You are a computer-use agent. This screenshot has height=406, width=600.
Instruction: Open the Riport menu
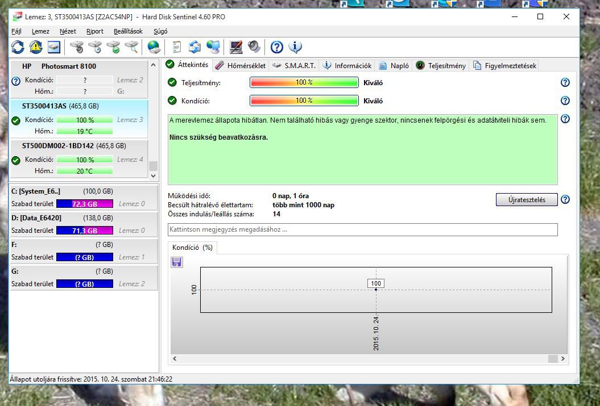coord(95,31)
